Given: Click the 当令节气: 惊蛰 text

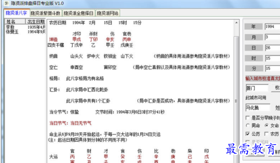Looking at the screenshot, I should click(64, 112).
